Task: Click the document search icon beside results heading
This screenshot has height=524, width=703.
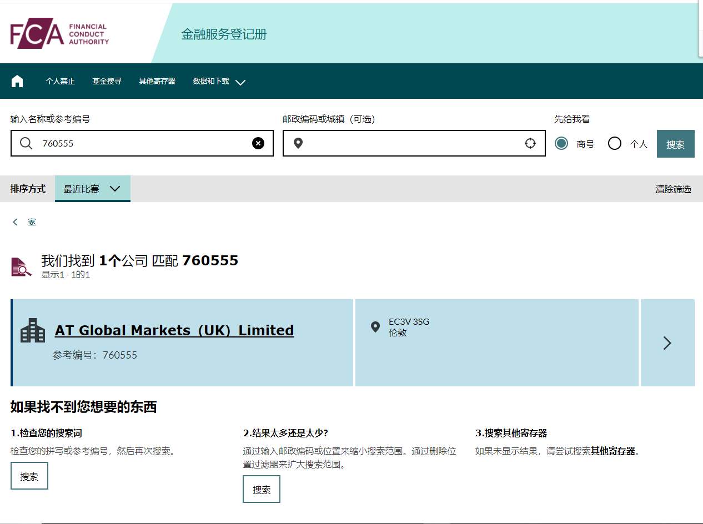Action: coord(21,267)
